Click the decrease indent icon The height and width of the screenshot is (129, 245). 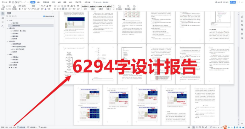[62, 6]
